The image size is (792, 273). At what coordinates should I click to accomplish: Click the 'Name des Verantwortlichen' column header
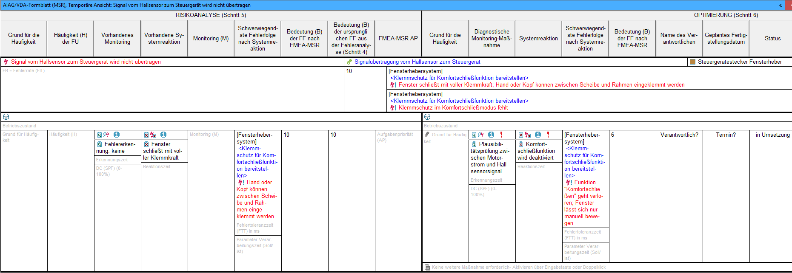click(x=679, y=39)
